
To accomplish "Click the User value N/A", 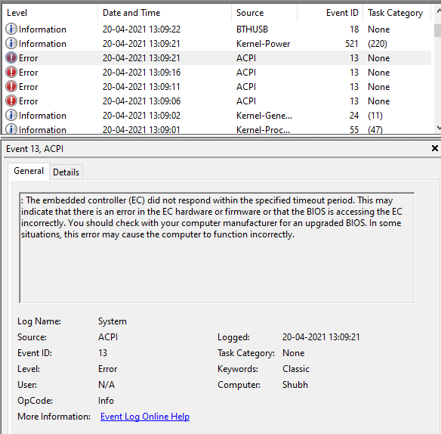I will coord(106,385).
